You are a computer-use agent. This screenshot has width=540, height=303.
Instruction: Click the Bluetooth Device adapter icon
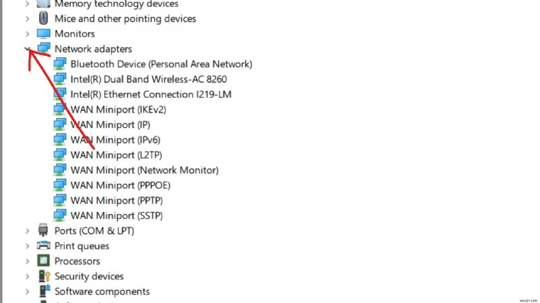pos(60,64)
